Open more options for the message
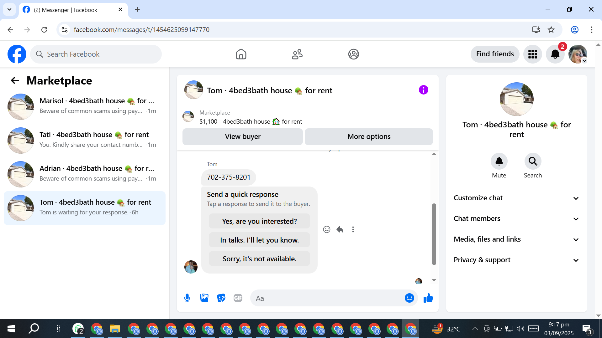The image size is (602, 338). (353, 229)
